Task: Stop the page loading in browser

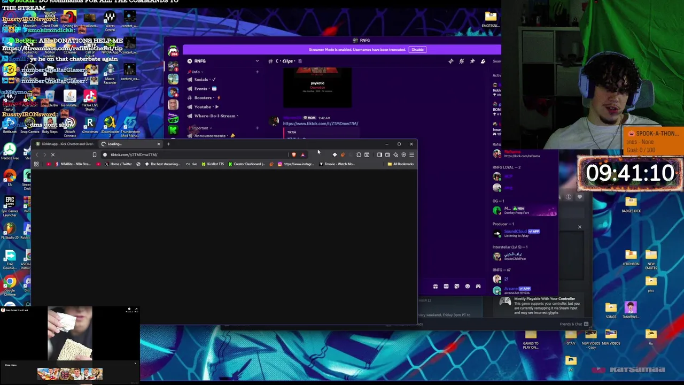Action: pos(53,155)
